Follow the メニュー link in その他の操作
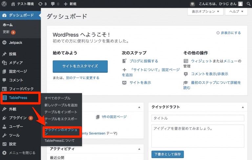 click(230, 61)
